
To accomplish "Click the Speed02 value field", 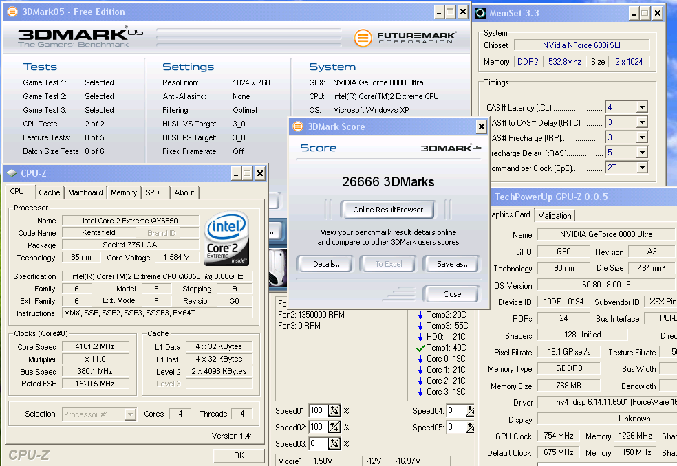I will coord(319,428).
